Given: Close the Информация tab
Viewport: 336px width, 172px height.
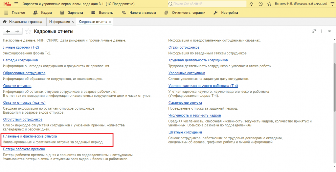Looking at the screenshot, I should (73, 22).
